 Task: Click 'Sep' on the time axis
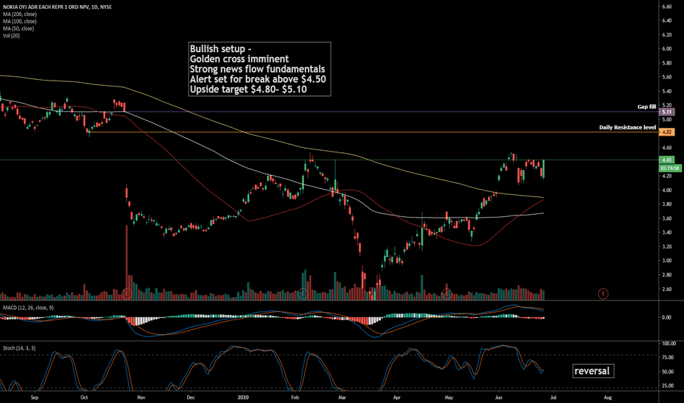click(x=35, y=397)
